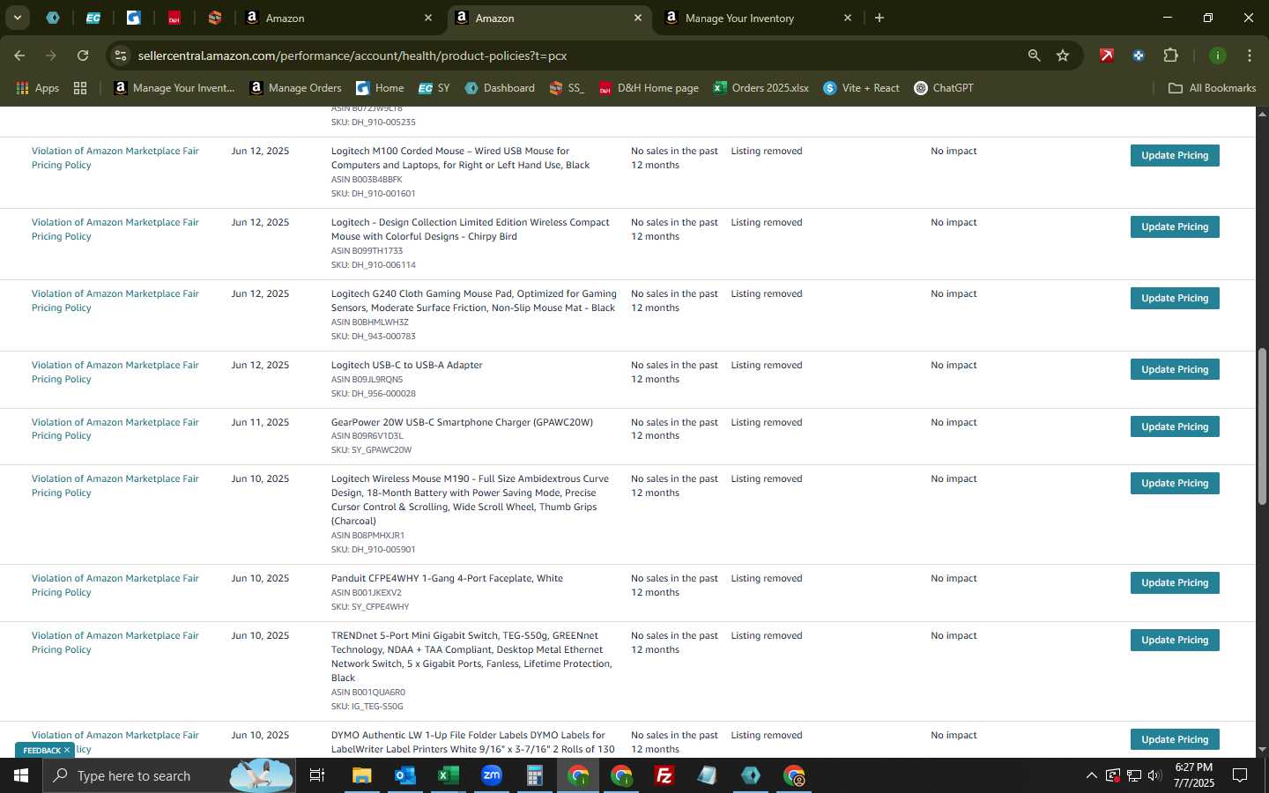Screen dimensions: 1269x793
Task: Select ASIN B001JKEXV2 text
Action: coord(366,593)
